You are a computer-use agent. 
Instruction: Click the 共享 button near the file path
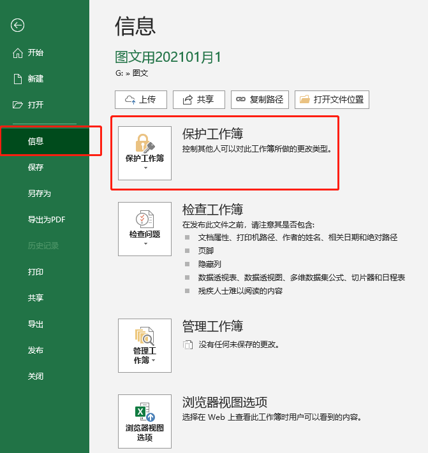click(x=199, y=99)
